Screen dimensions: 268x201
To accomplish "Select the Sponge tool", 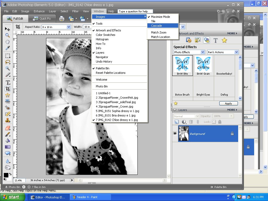I will (x=8, y=167).
